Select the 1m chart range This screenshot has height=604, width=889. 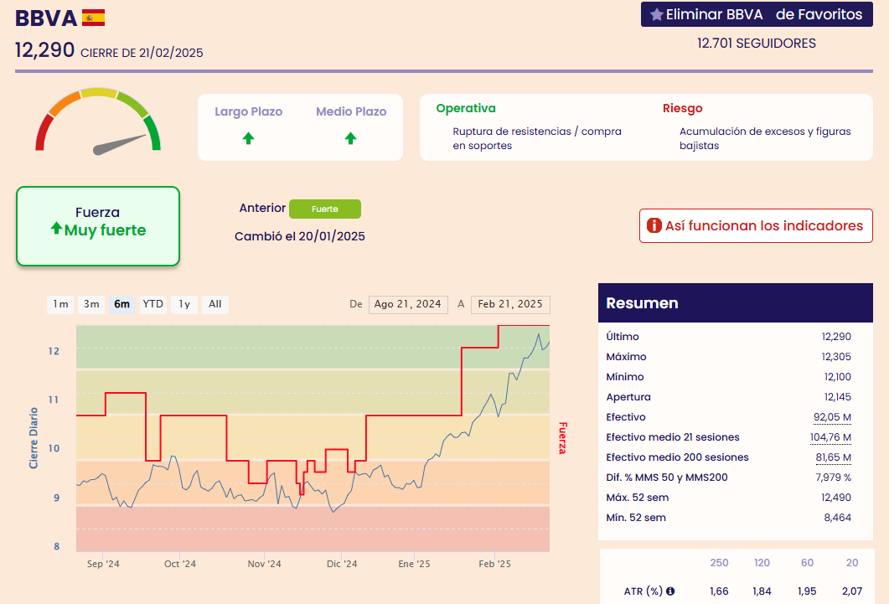[60, 304]
